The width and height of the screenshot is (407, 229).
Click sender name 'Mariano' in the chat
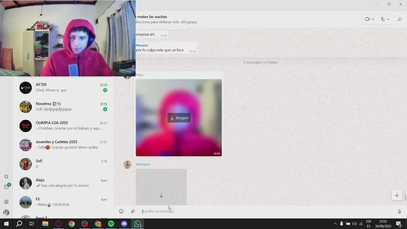click(142, 45)
